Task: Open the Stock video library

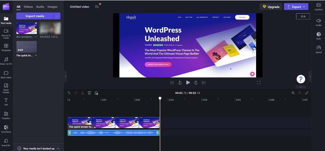Action: tap(6, 75)
